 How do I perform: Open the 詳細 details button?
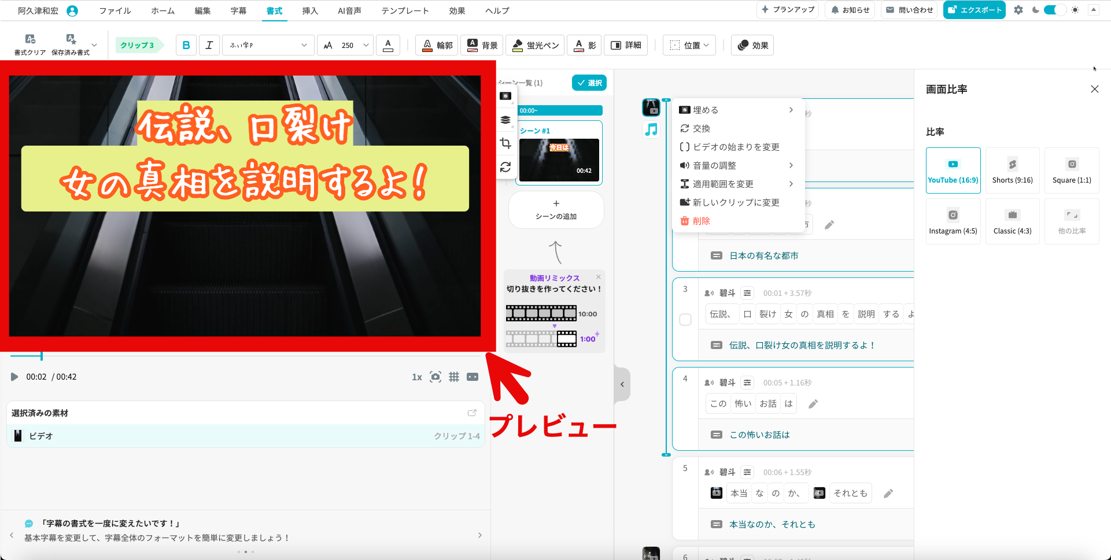626,45
